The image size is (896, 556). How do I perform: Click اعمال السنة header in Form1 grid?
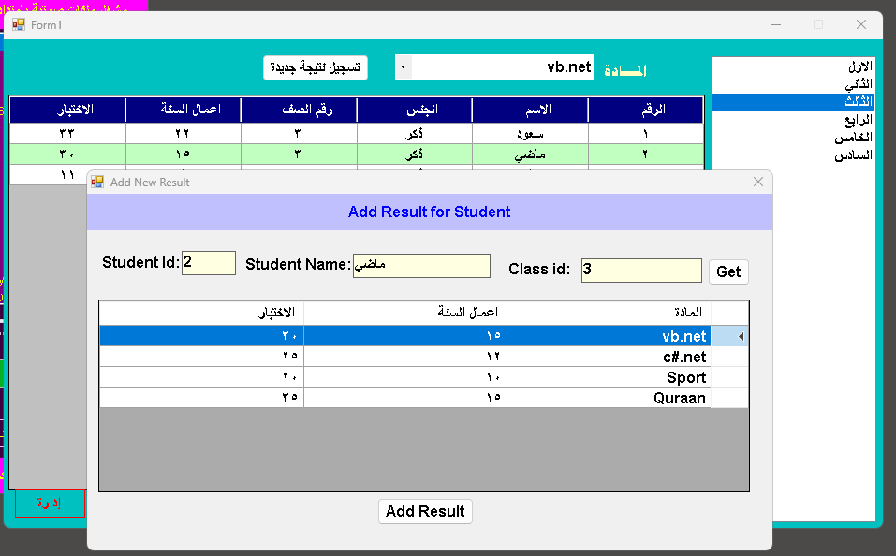tap(184, 110)
